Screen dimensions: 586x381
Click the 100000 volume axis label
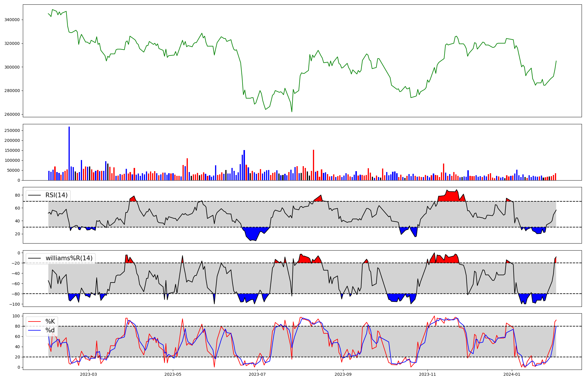12,161
